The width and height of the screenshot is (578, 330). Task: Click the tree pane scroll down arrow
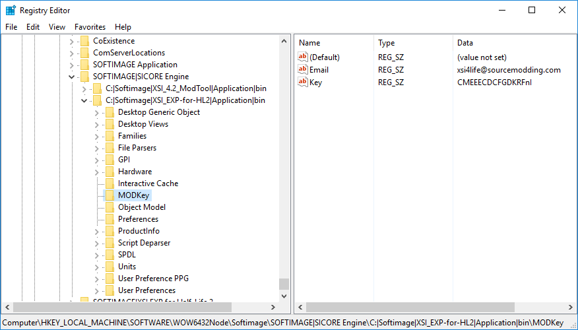pos(284,296)
